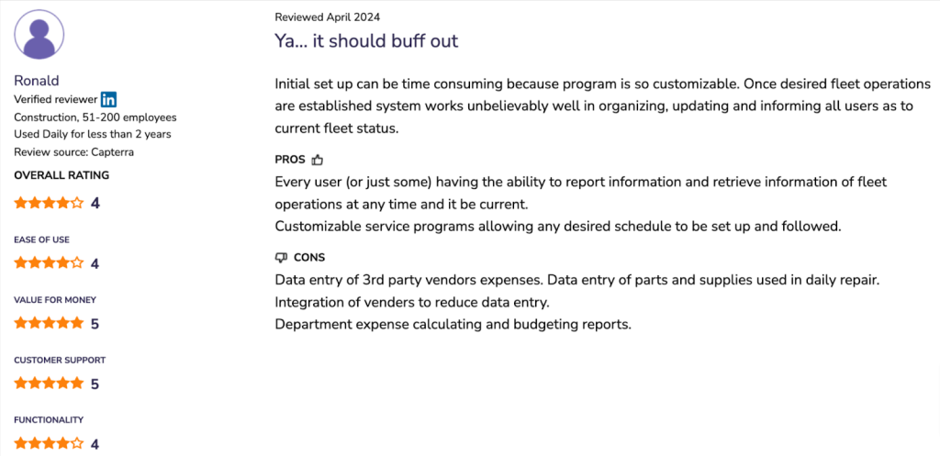This screenshot has width=940, height=456.
Task: Click "Review source: Capterra" text
Action: 73,151
